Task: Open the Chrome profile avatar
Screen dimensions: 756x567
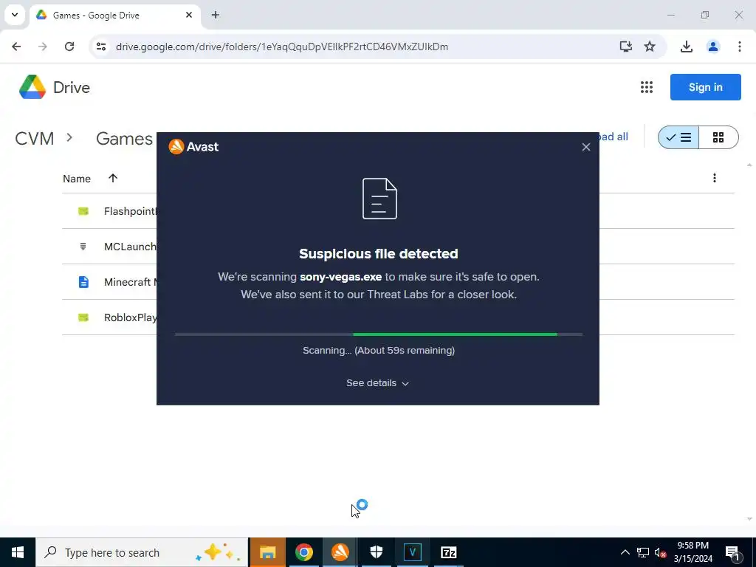Action: coord(713,47)
